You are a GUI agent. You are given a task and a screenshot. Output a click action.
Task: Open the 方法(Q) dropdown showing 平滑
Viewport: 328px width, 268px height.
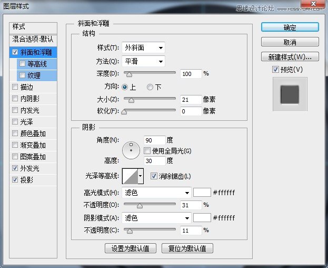pos(143,61)
